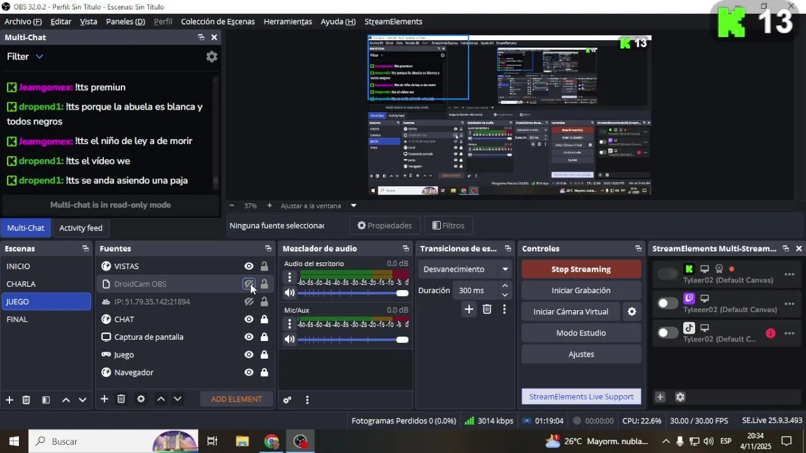Decrease Duración value with down arrow

click(504, 294)
